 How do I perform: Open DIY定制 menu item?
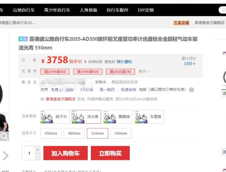(x=146, y=10)
